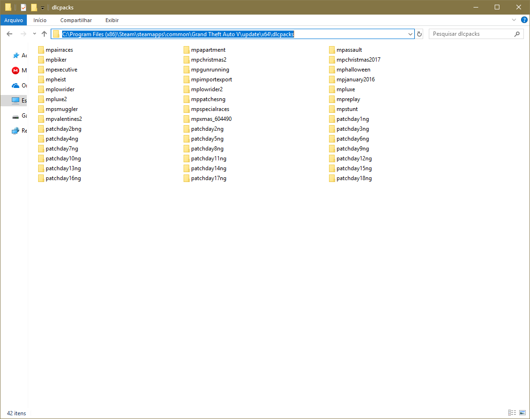Viewport: 530px width, 419px height.
Task: Select Quick Access star in sidebar
Action: 16,55
